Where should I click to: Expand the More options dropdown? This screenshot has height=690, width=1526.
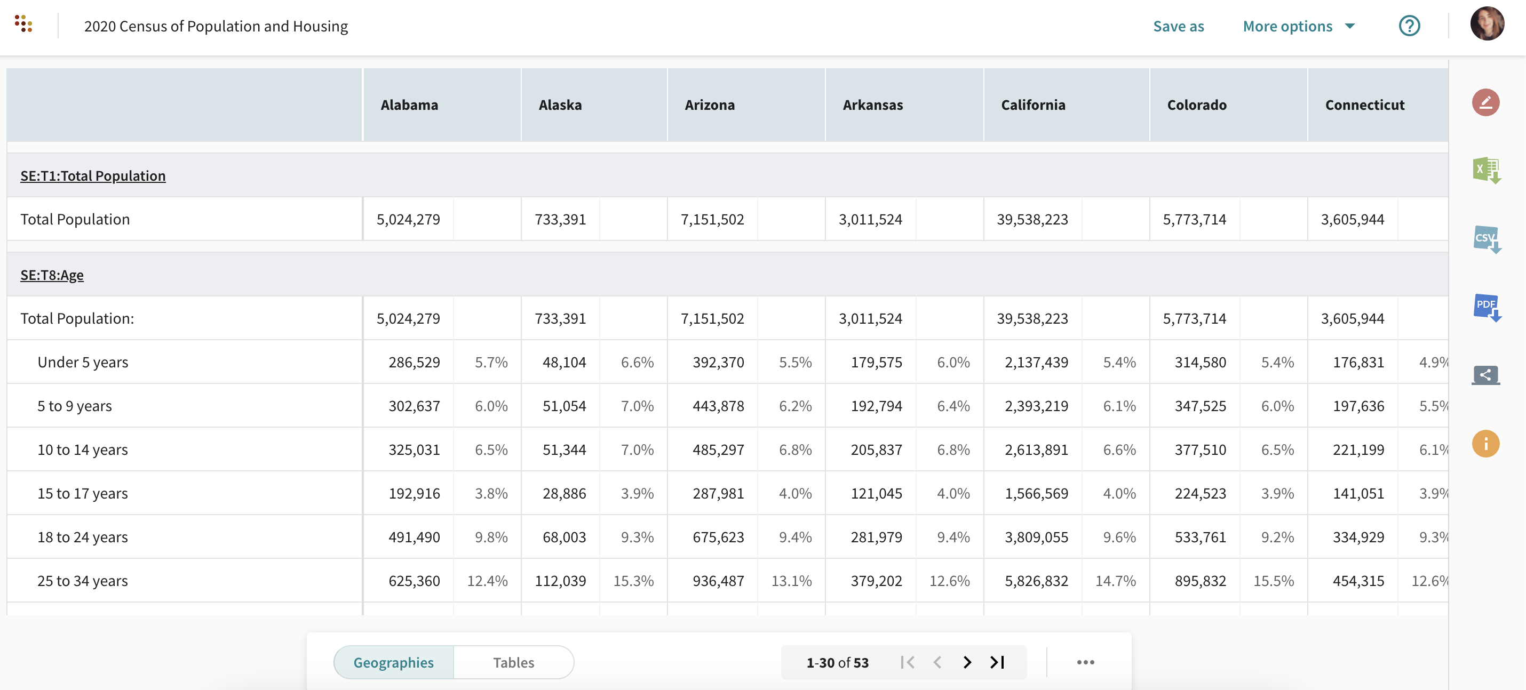1298,26
